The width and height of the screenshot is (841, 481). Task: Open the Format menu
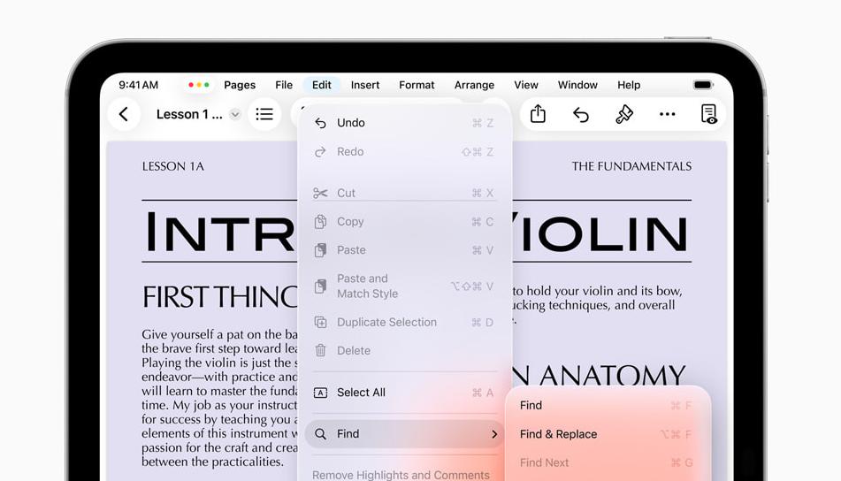coord(417,85)
